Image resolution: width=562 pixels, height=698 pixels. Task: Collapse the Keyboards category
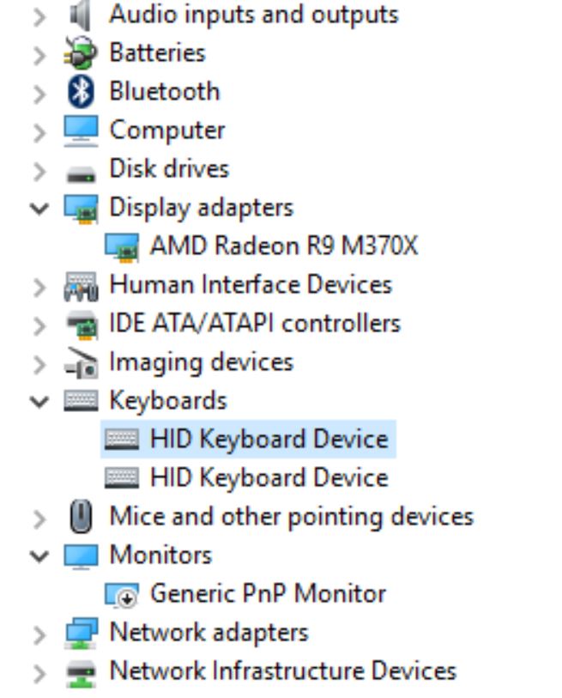click(39, 401)
